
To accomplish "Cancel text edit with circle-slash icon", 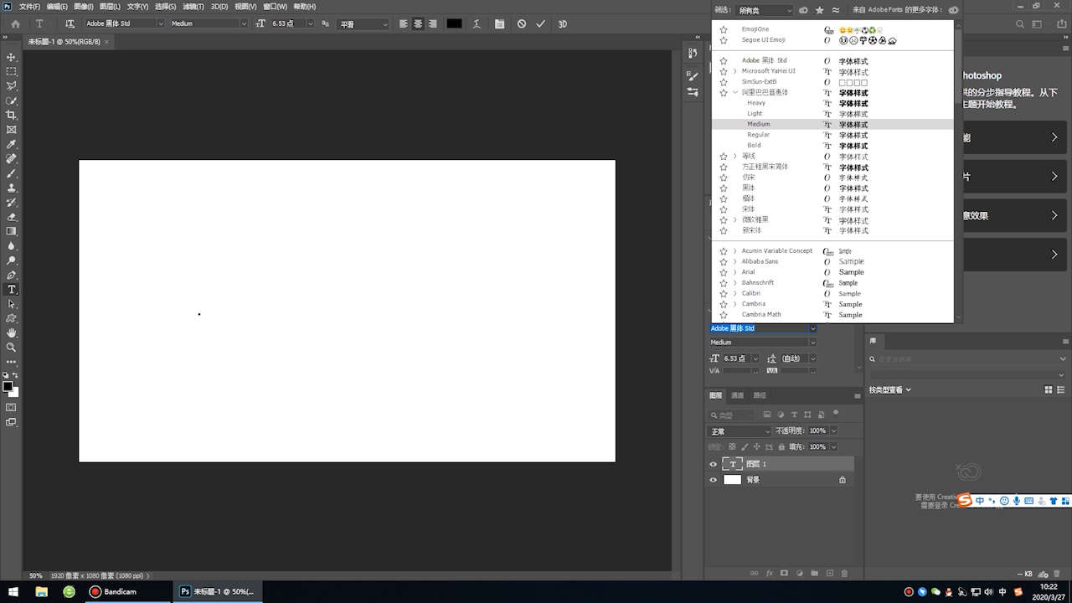I will tap(522, 23).
